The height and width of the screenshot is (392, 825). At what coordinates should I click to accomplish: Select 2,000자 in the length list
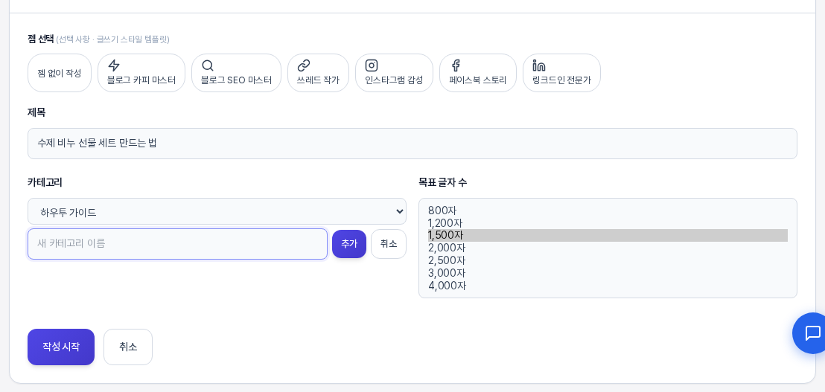point(608,248)
